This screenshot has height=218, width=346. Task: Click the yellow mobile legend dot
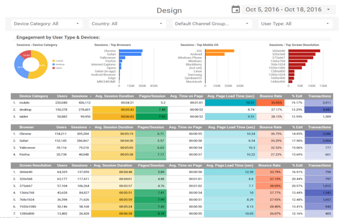pyautogui.click(x=53, y=61)
